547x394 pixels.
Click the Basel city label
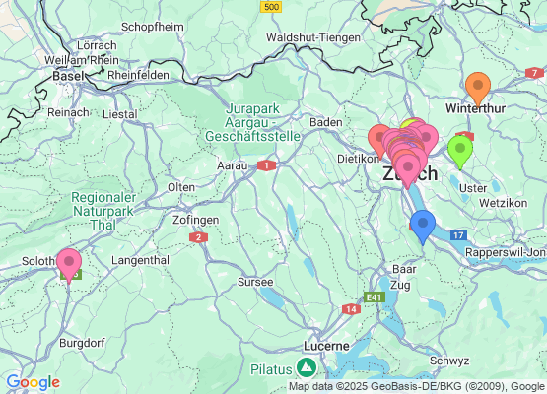(68, 76)
